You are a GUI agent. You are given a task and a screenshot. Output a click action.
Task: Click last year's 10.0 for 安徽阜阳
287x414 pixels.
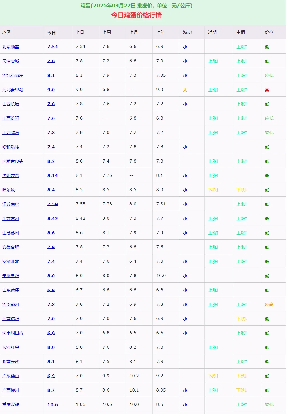[161, 276]
